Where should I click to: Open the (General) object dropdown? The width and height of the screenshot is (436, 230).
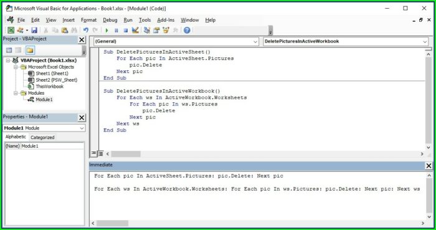click(x=176, y=41)
